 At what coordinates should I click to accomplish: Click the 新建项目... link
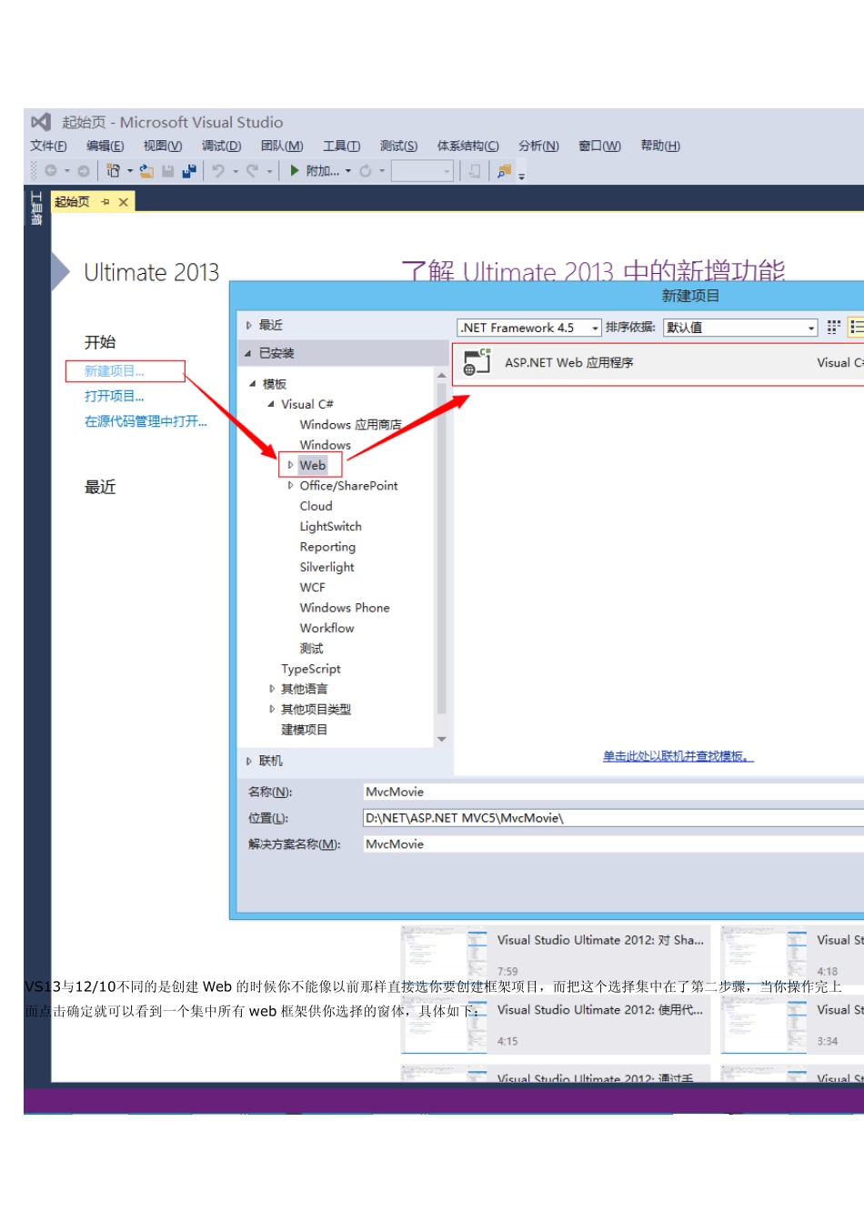115,371
